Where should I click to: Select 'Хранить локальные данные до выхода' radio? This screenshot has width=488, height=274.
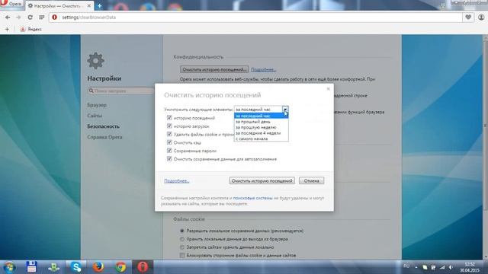pyautogui.click(x=182, y=239)
